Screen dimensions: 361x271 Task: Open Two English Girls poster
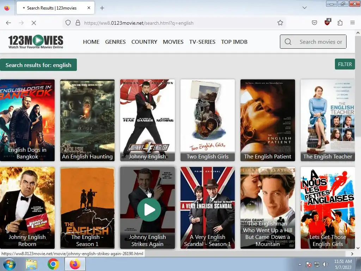click(207, 120)
